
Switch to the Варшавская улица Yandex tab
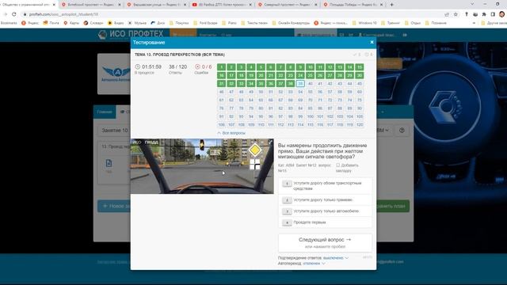[x=156, y=5]
